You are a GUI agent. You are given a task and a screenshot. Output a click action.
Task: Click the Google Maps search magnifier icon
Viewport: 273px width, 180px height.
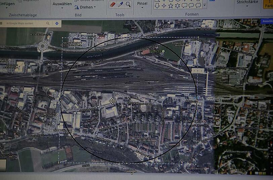(48, 23)
